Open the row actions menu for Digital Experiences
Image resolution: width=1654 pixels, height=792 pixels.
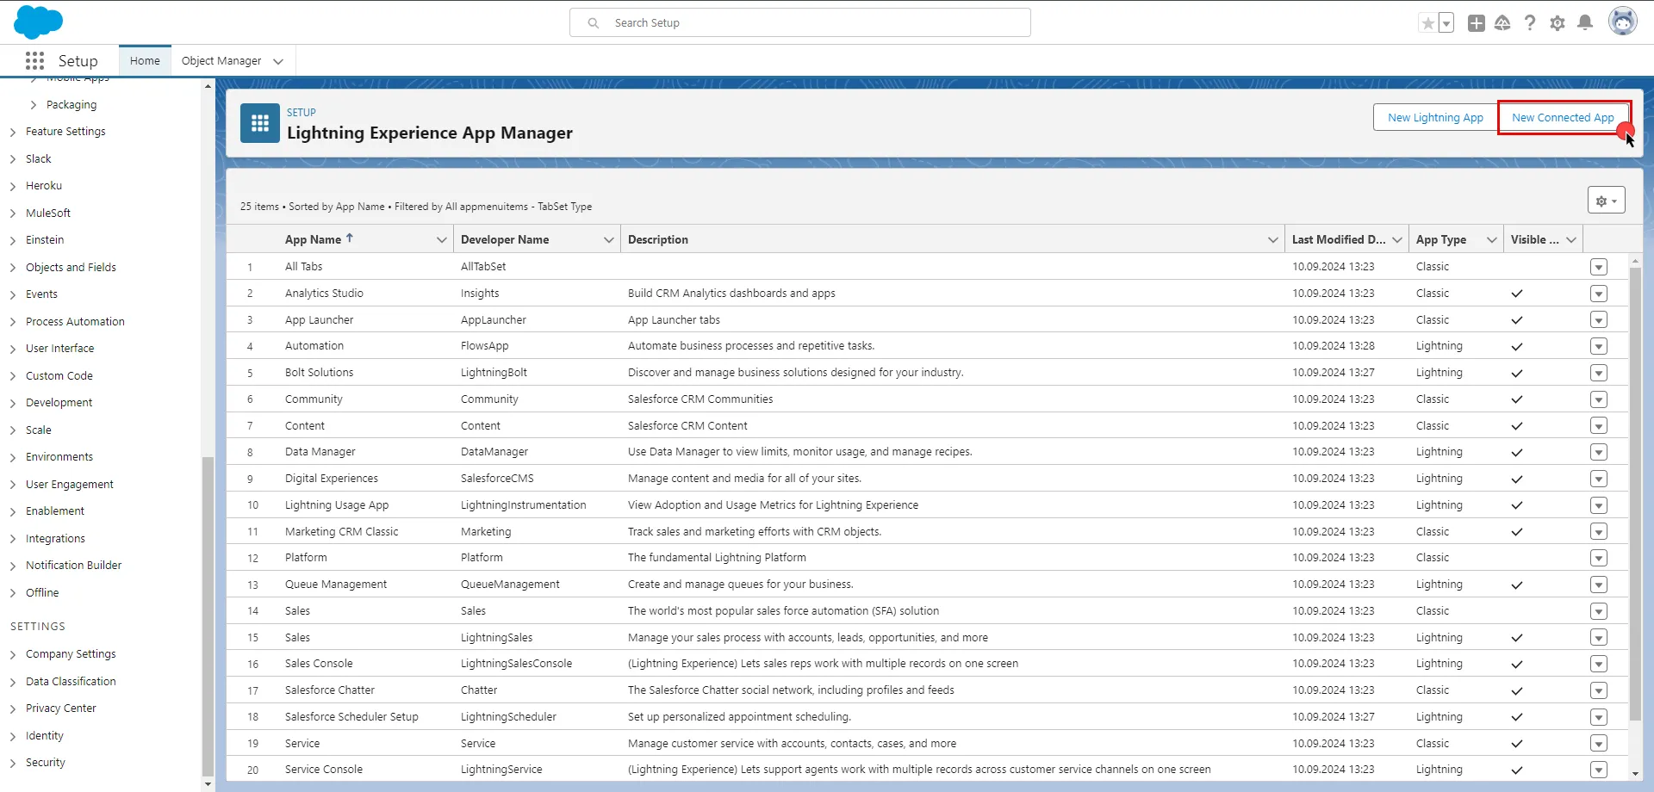coord(1599,479)
